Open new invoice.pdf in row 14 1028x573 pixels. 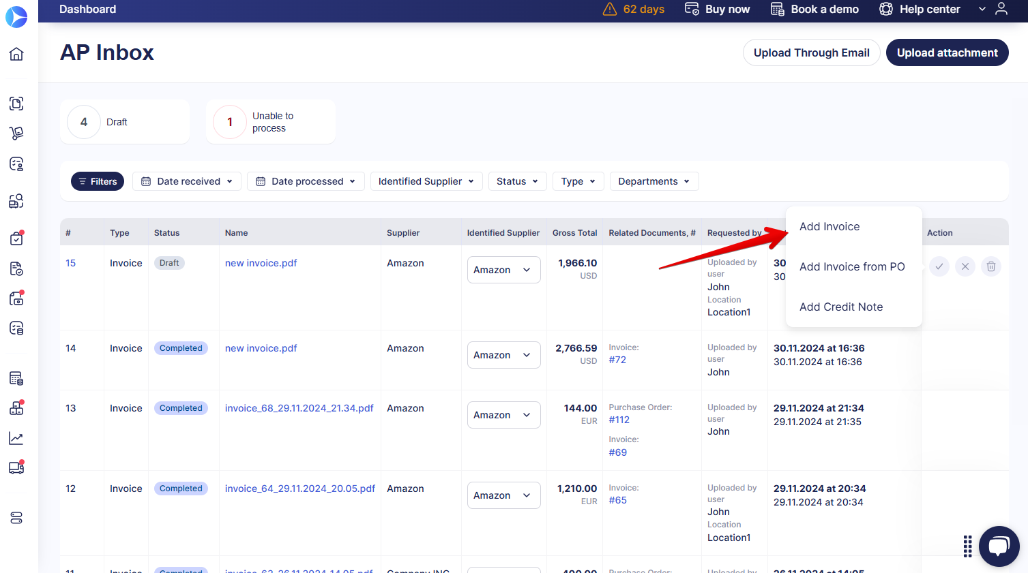coord(261,348)
